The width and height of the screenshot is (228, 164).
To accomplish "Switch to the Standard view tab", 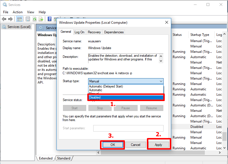I will (64, 158).
